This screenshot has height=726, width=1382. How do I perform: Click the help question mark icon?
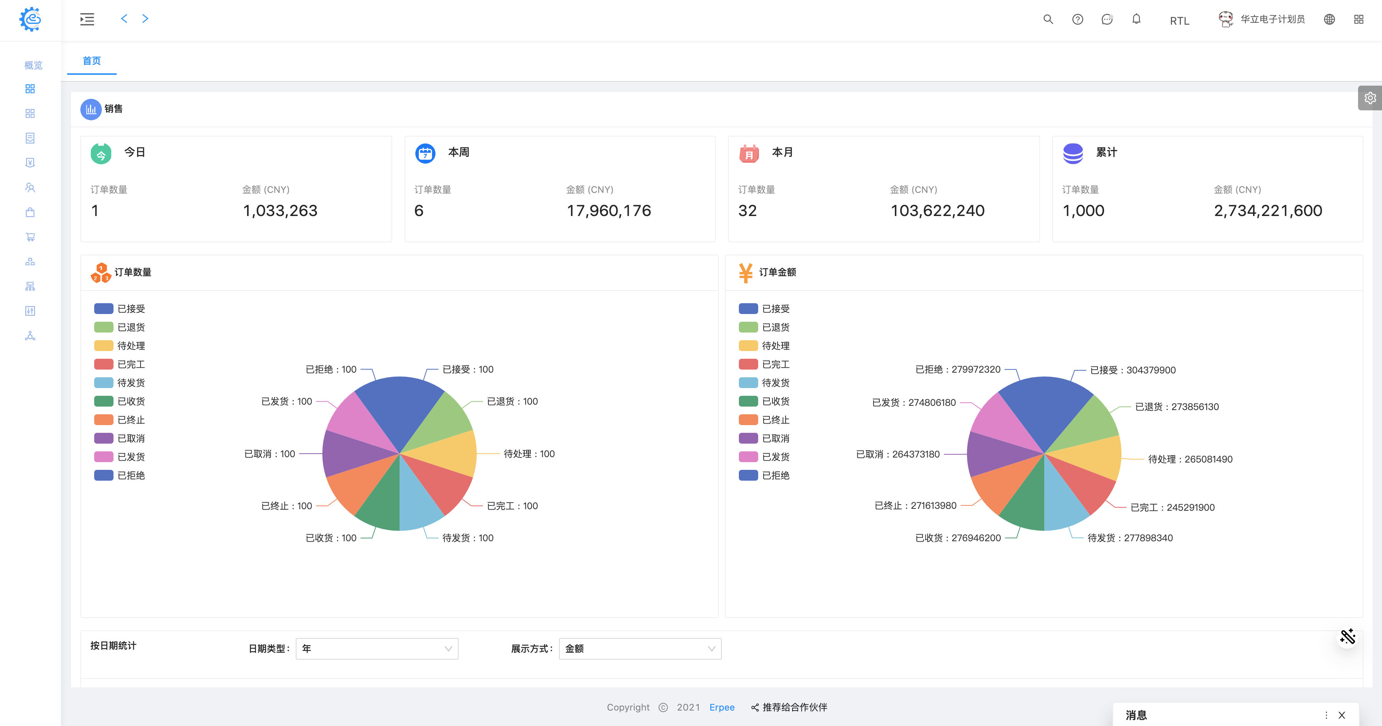click(x=1077, y=20)
